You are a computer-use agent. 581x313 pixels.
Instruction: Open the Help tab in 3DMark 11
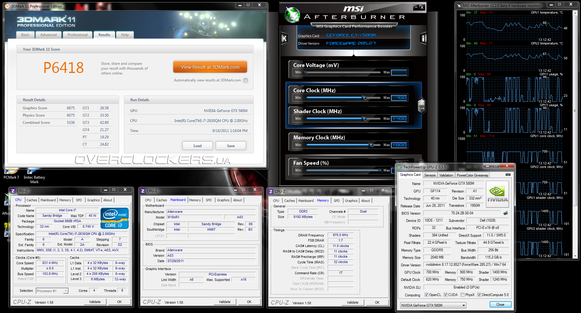click(125, 35)
